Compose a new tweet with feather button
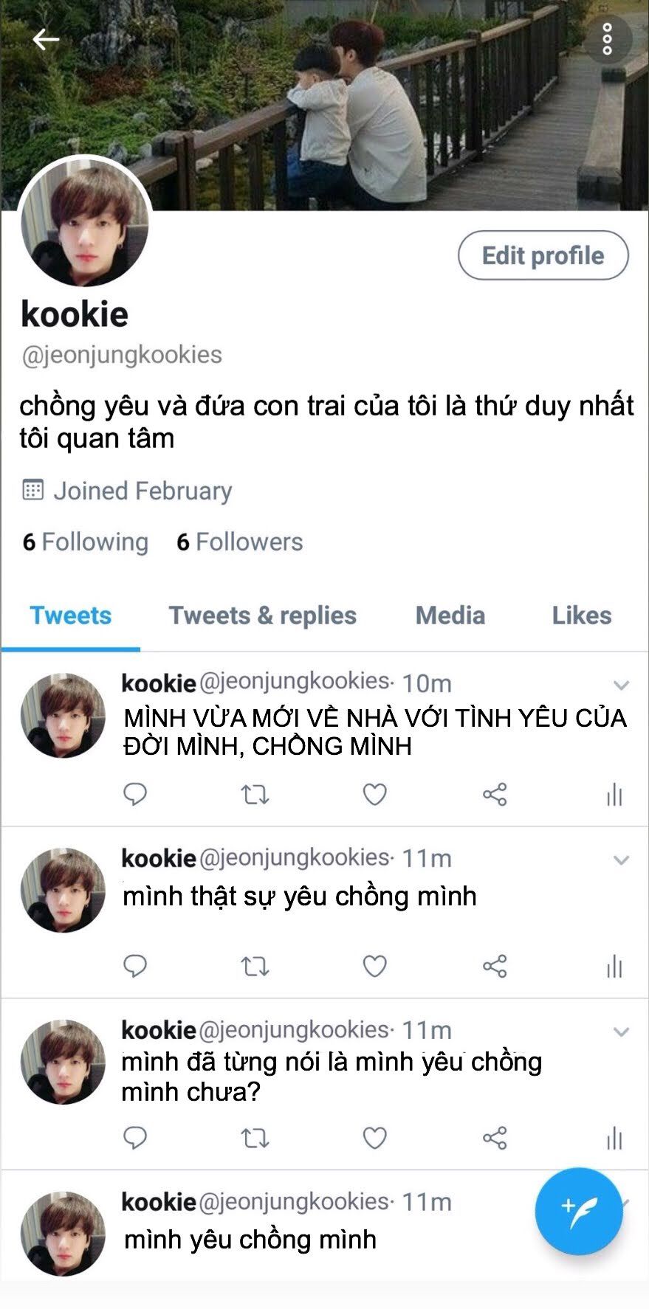 (x=579, y=1211)
